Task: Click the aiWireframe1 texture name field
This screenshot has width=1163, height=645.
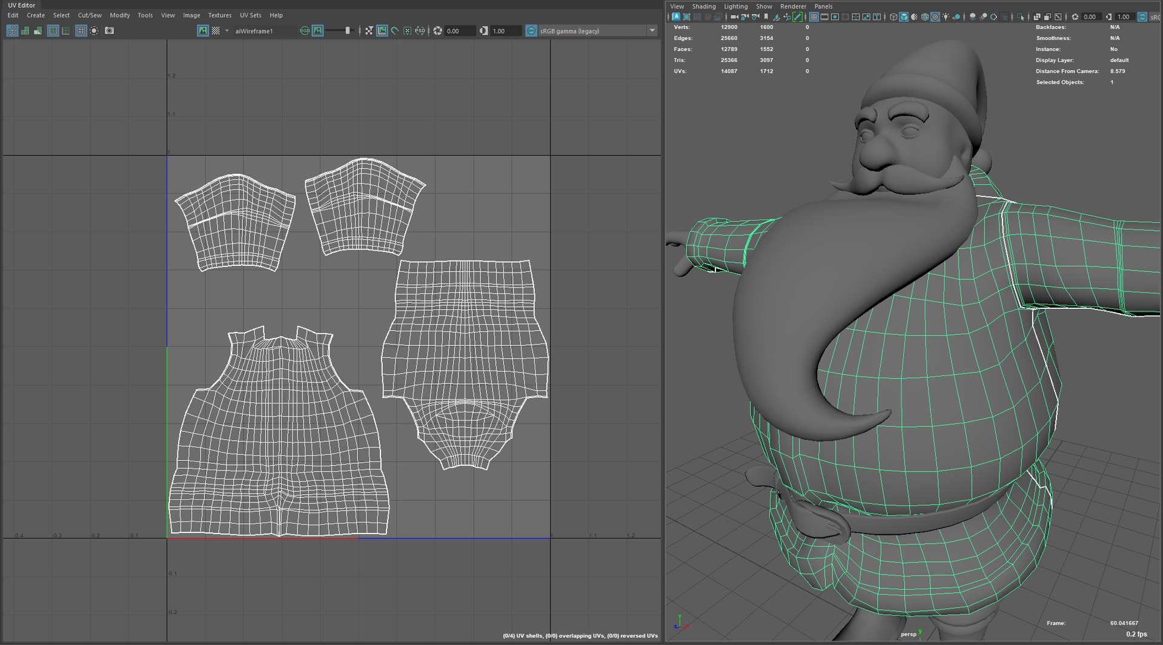Action: point(264,31)
